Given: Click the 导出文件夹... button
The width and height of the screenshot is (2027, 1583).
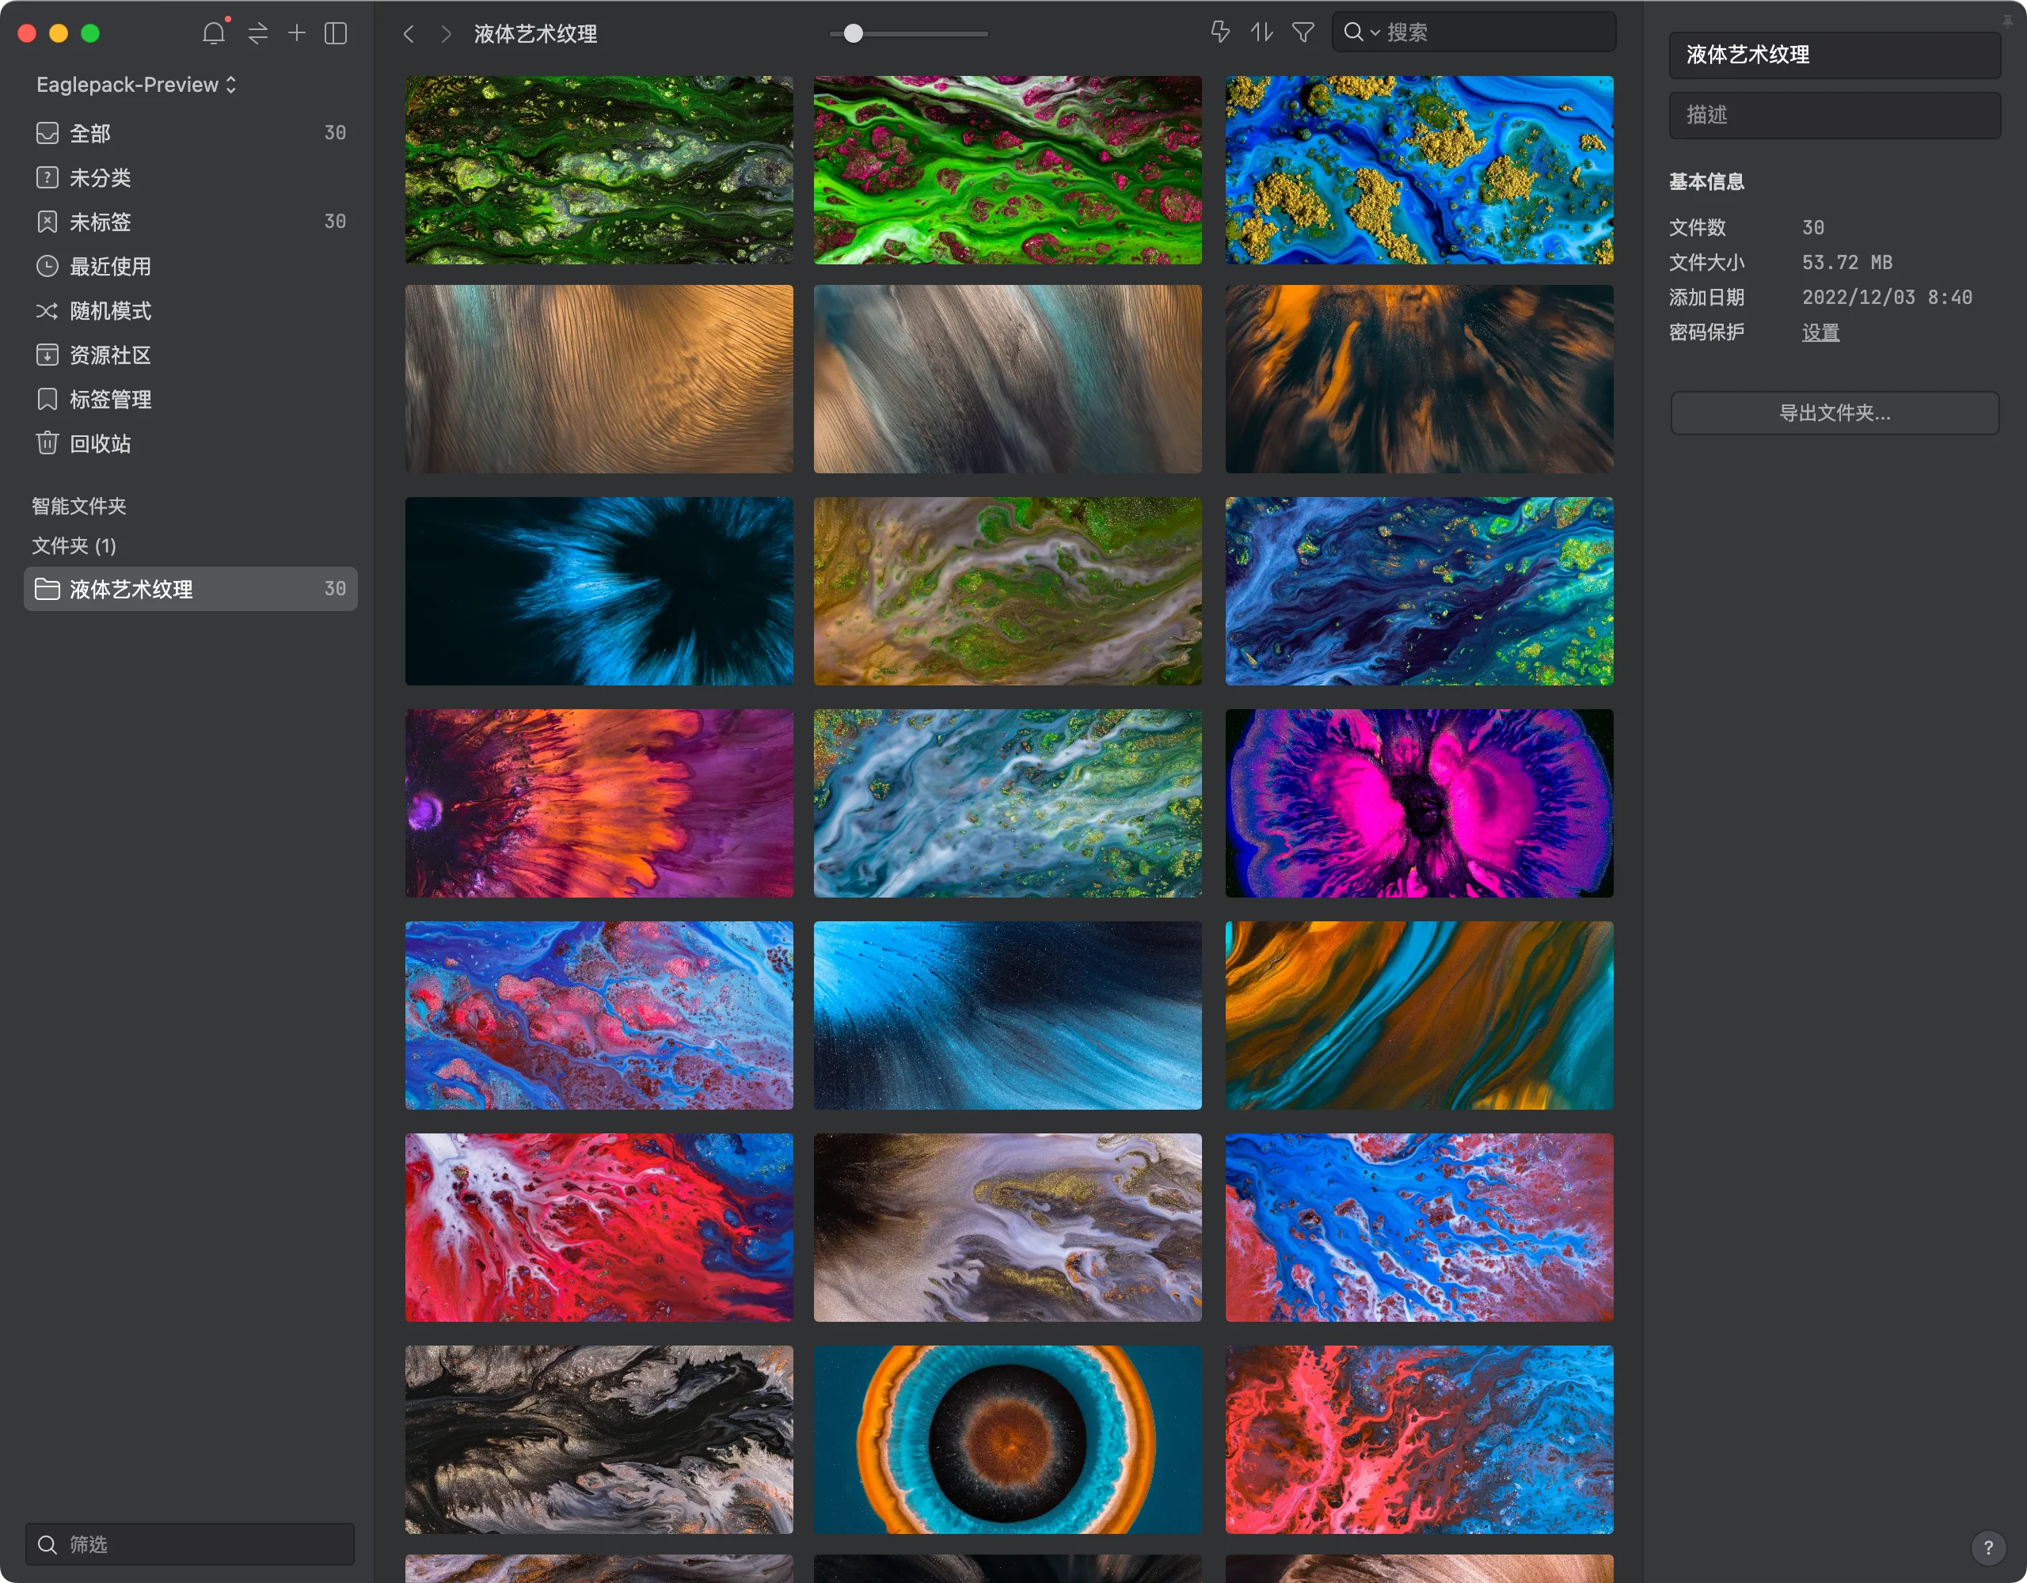Looking at the screenshot, I should click(x=1834, y=413).
